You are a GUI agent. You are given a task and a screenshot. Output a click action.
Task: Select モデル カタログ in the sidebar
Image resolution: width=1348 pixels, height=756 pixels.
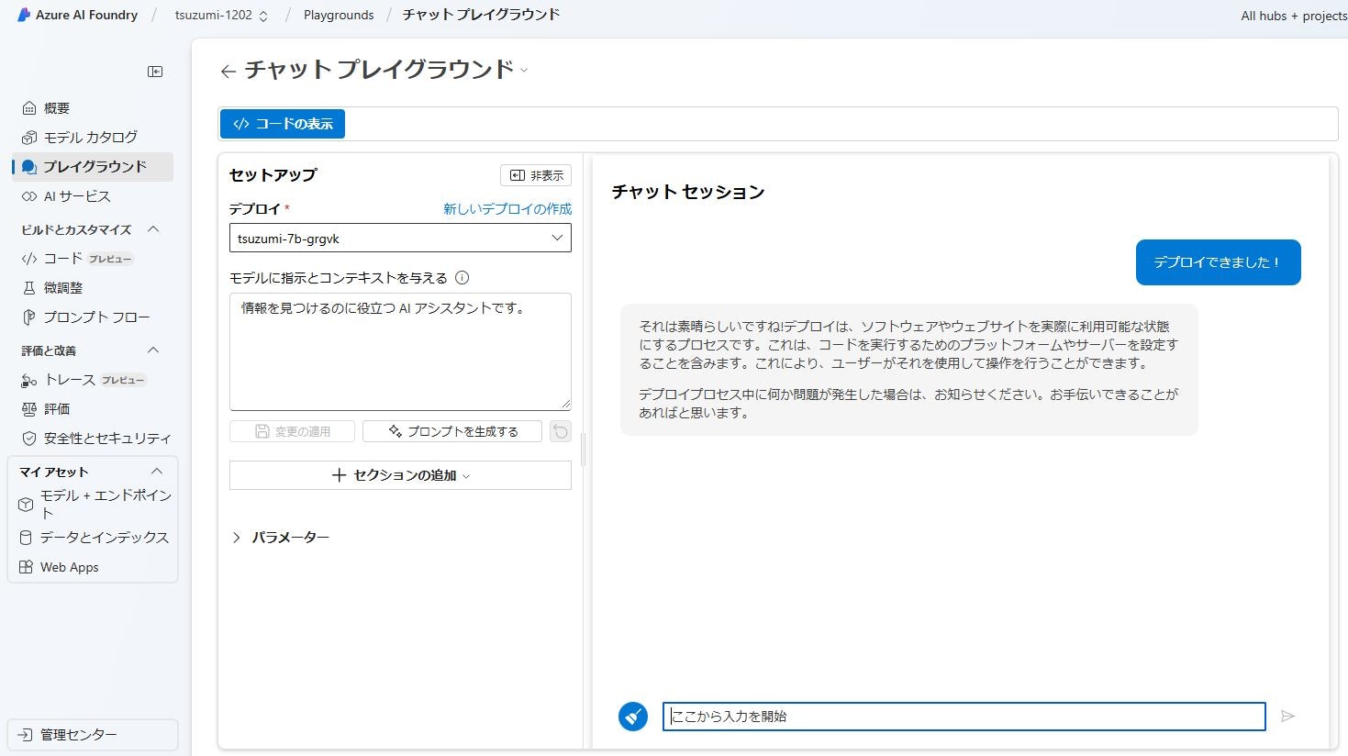[x=90, y=138]
